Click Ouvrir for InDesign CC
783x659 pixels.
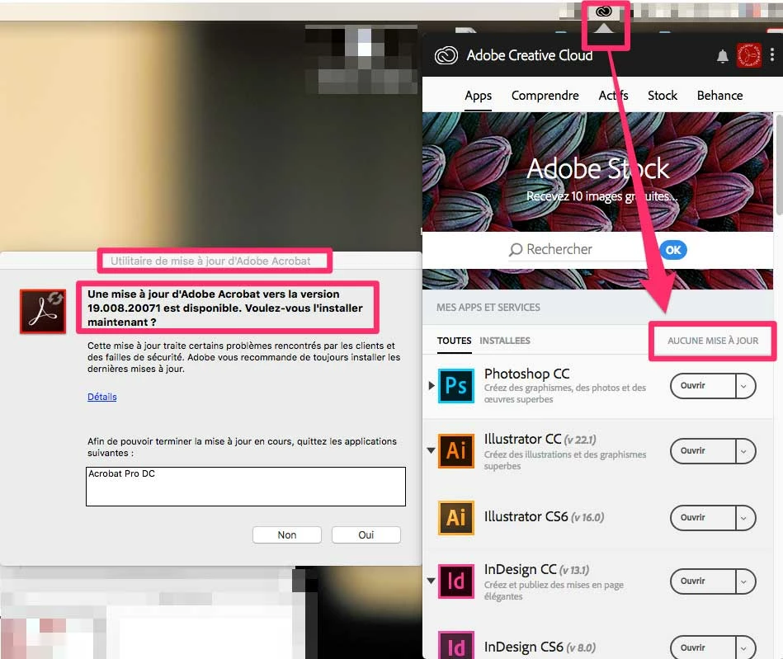tap(703, 581)
